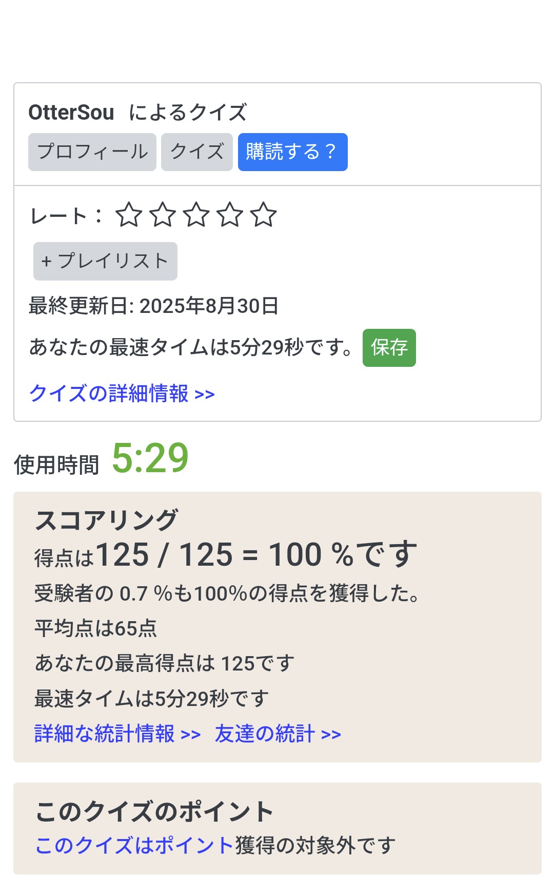Click the green 5:29 elapsed time
The image size is (554, 875).
click(150, 458)
